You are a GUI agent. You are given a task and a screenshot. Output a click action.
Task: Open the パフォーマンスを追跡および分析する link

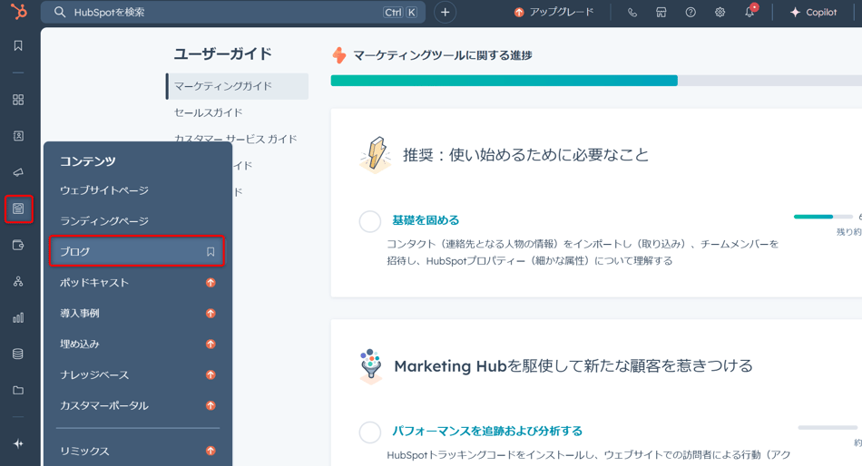tap(487, 431)
